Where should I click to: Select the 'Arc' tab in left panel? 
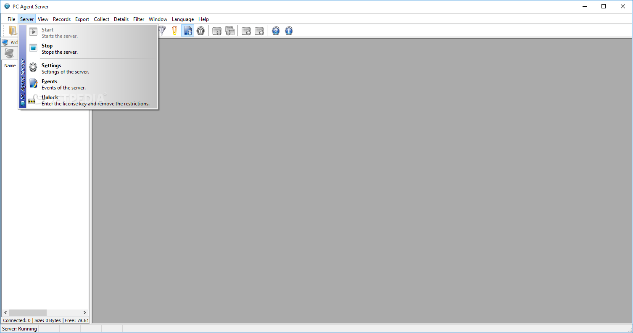point(10,42)
